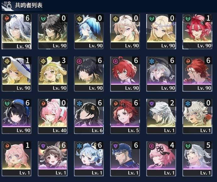Click the "共鸣者列表" header title

[x=29, y=5]
